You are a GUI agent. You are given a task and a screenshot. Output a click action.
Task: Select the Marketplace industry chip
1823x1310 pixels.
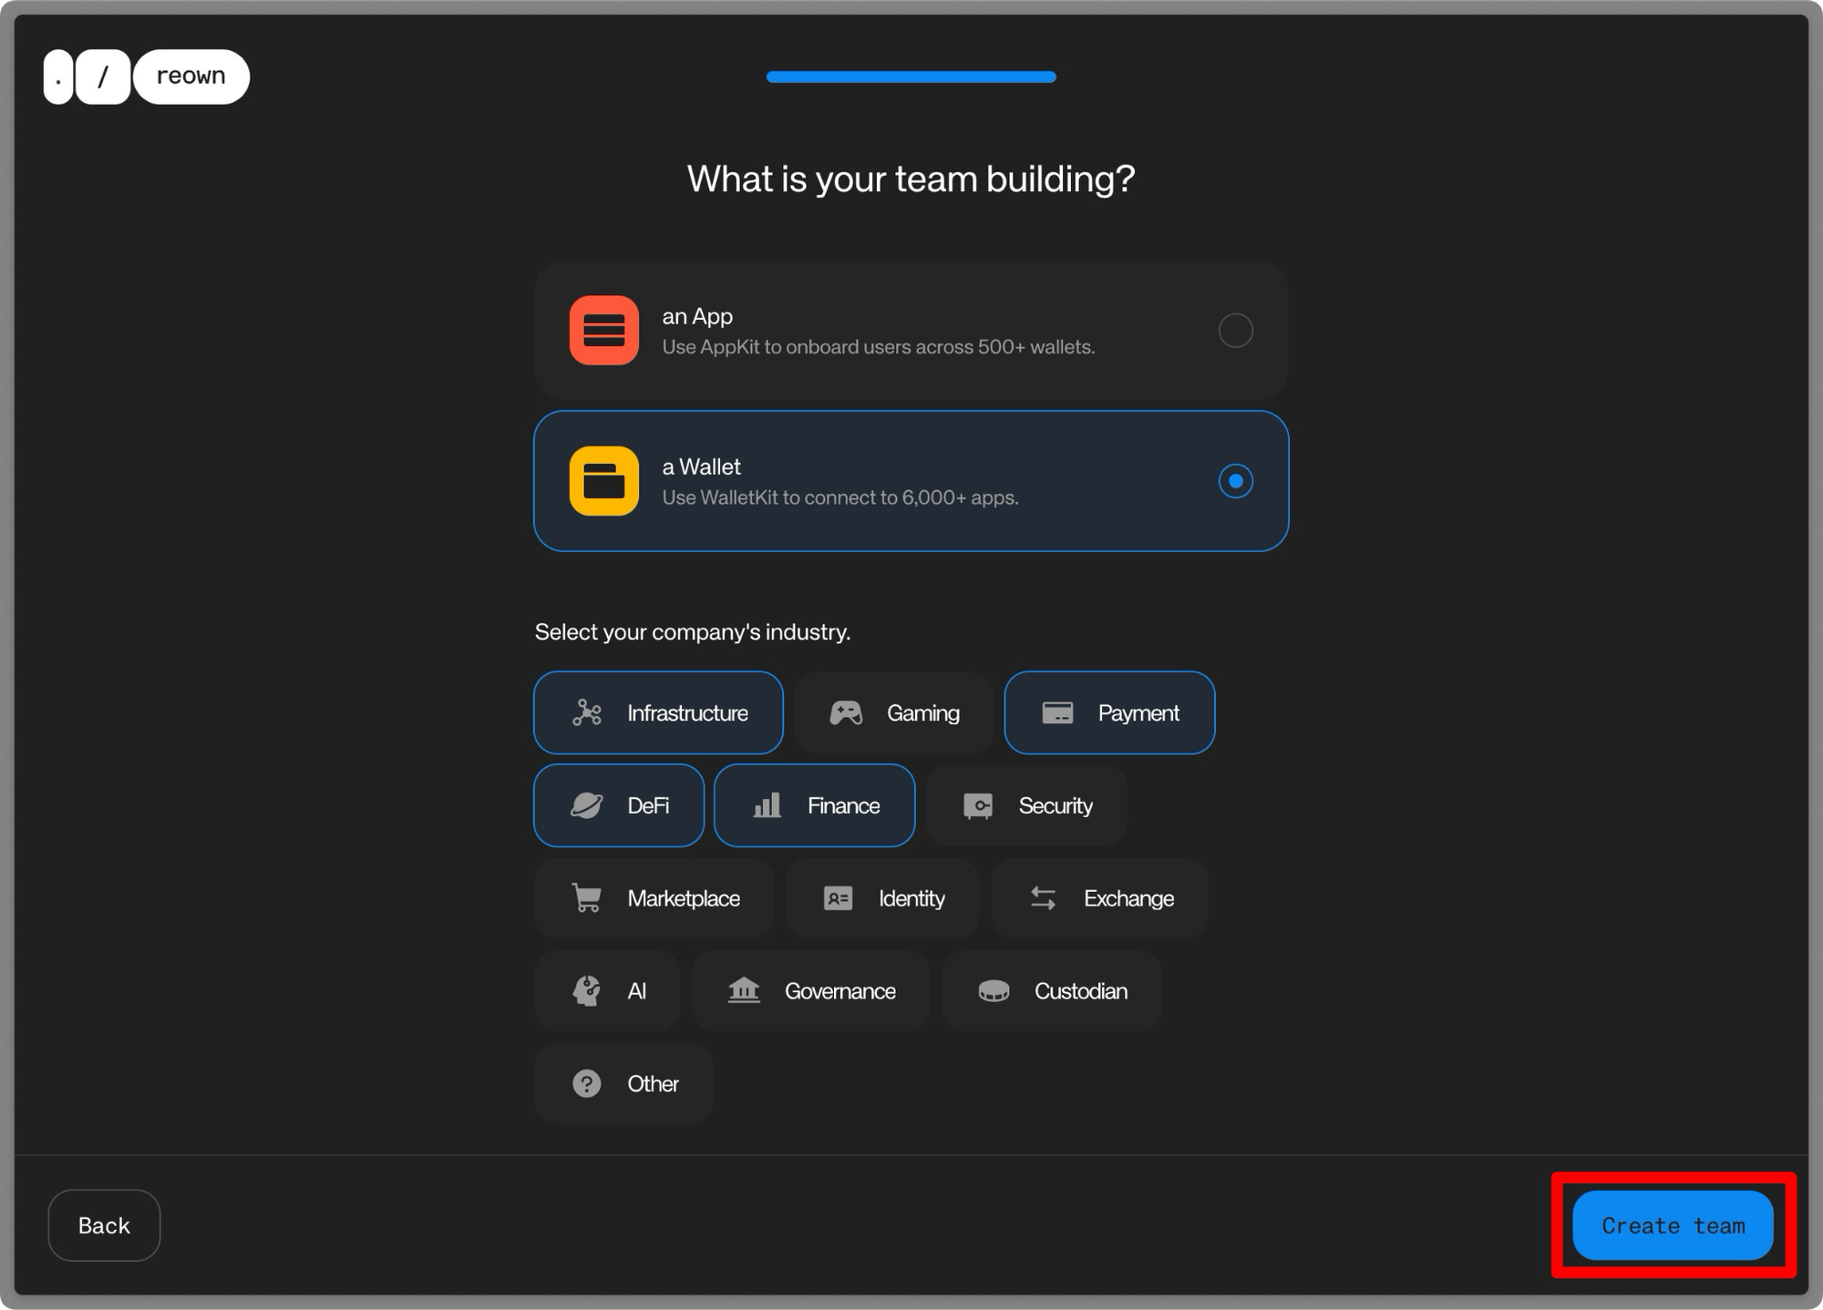coord(654,898)
